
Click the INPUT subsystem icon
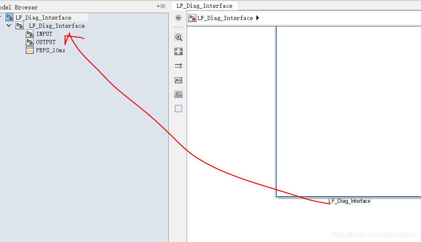(x=29, y=33)
